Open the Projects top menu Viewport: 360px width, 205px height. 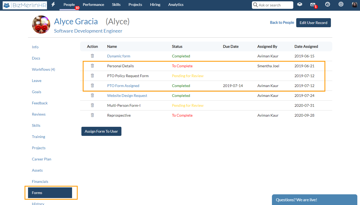coord(135,5)
